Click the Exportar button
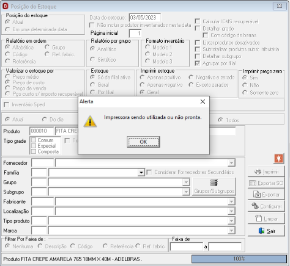Image resolution: width=290 pixels, height=266 pixels. 266,195
